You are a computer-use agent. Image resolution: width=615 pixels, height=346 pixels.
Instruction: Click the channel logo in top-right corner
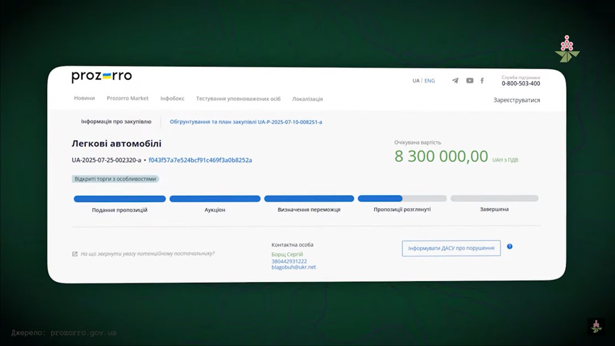pyautogui.click(x=566, y=49)
